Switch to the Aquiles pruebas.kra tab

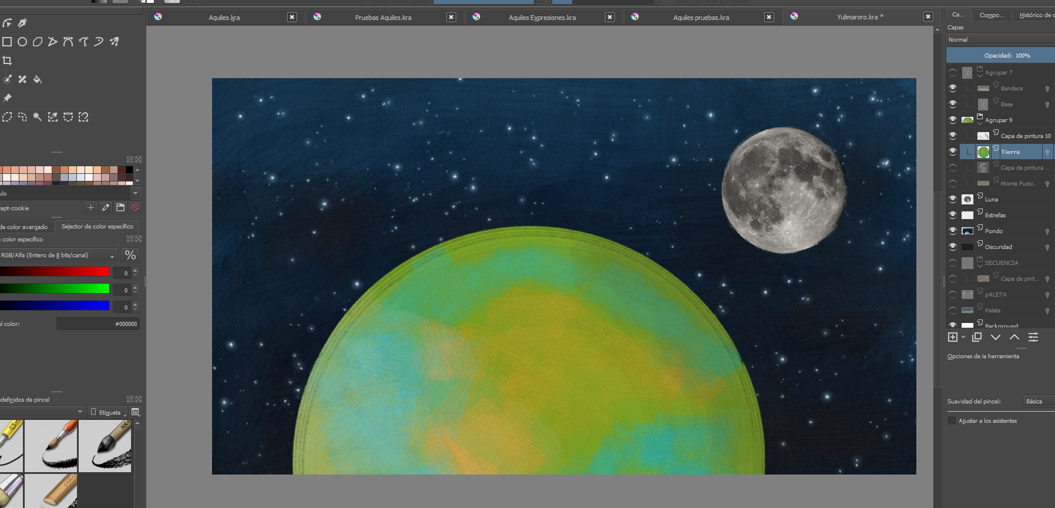701,18
